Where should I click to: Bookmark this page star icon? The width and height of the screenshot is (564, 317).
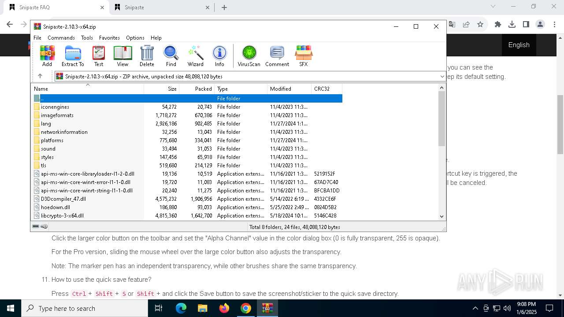coord(480,25)
